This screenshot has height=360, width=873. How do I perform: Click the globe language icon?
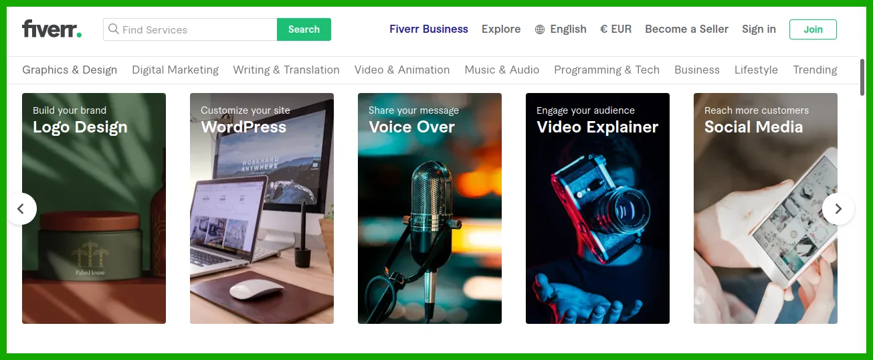[x=540, y=29]
